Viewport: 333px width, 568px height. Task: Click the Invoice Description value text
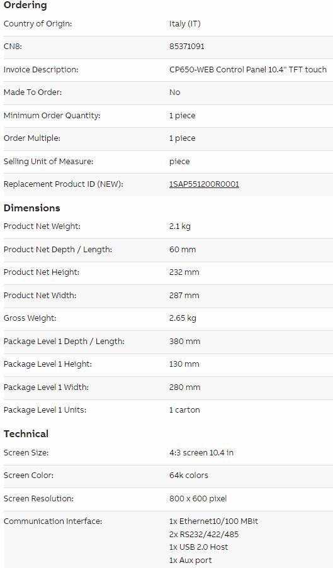[x=248, y=69]
